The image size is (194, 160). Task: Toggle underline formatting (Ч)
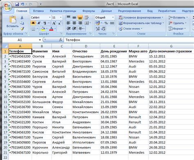[45, 23]
